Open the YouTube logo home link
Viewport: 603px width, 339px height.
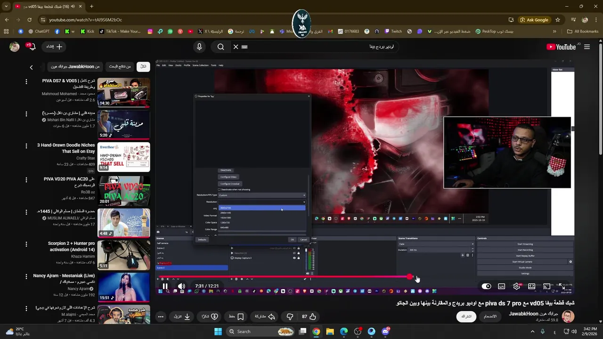click(561, 47)
